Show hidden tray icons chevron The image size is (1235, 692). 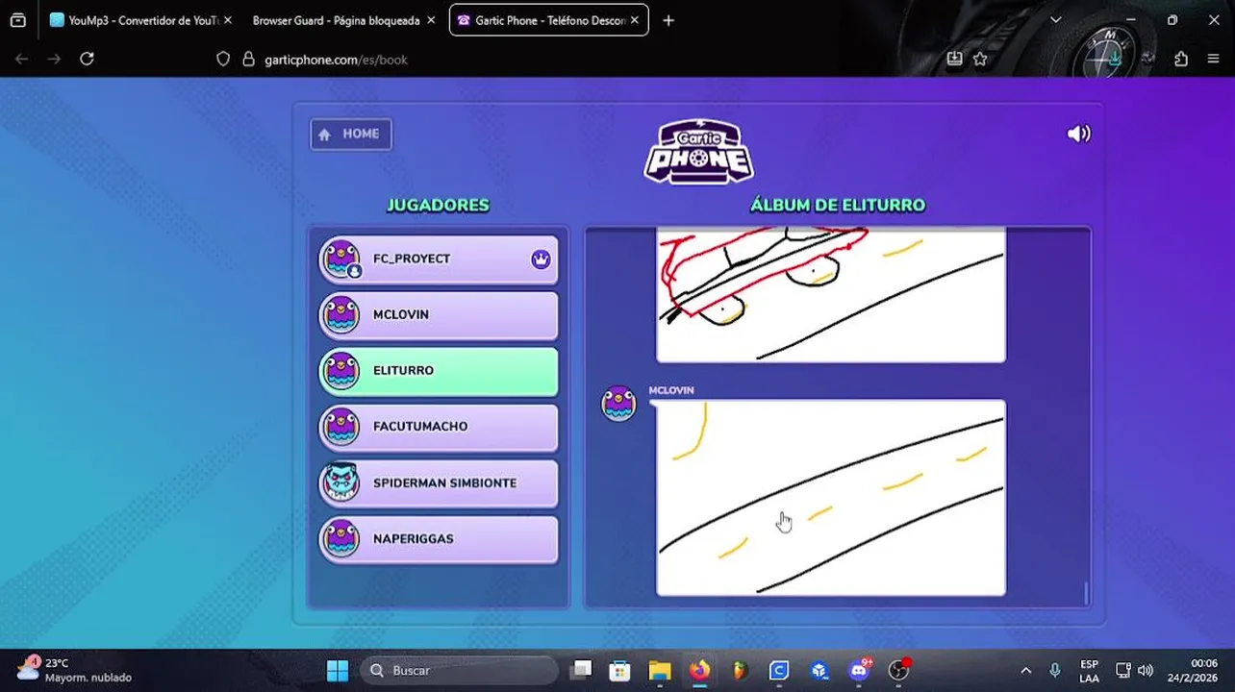click(1025, 671)
